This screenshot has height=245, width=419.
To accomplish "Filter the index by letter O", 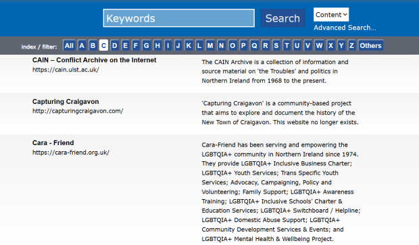I will 232,45.
